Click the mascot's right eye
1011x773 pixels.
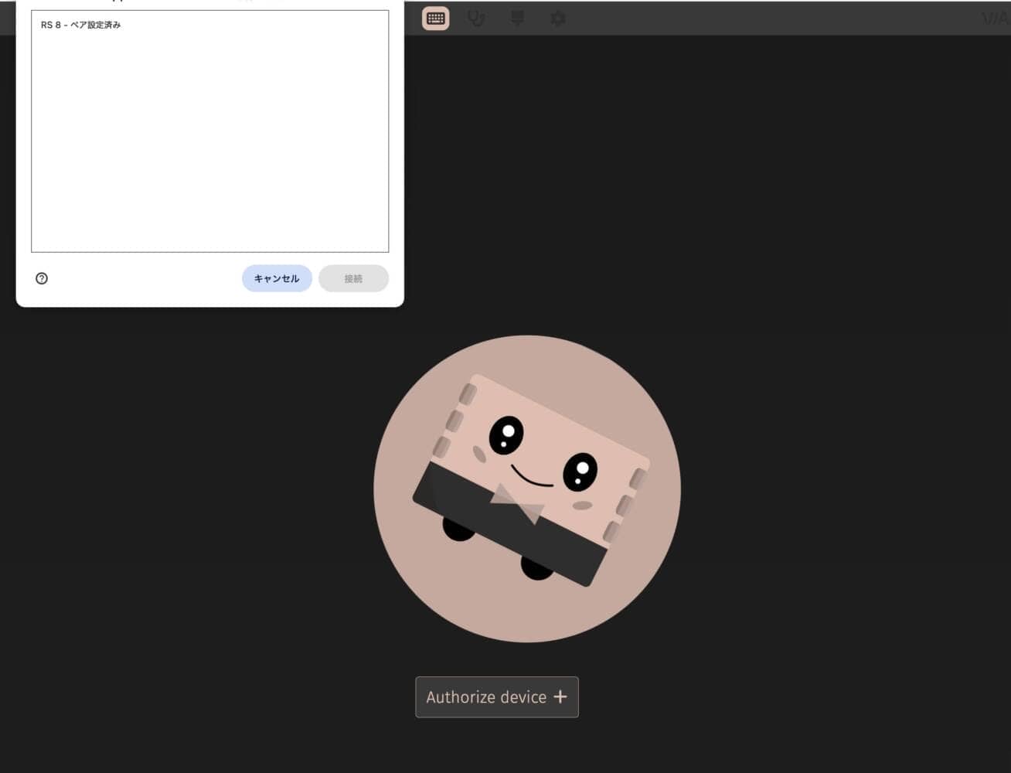pos(580,472)
